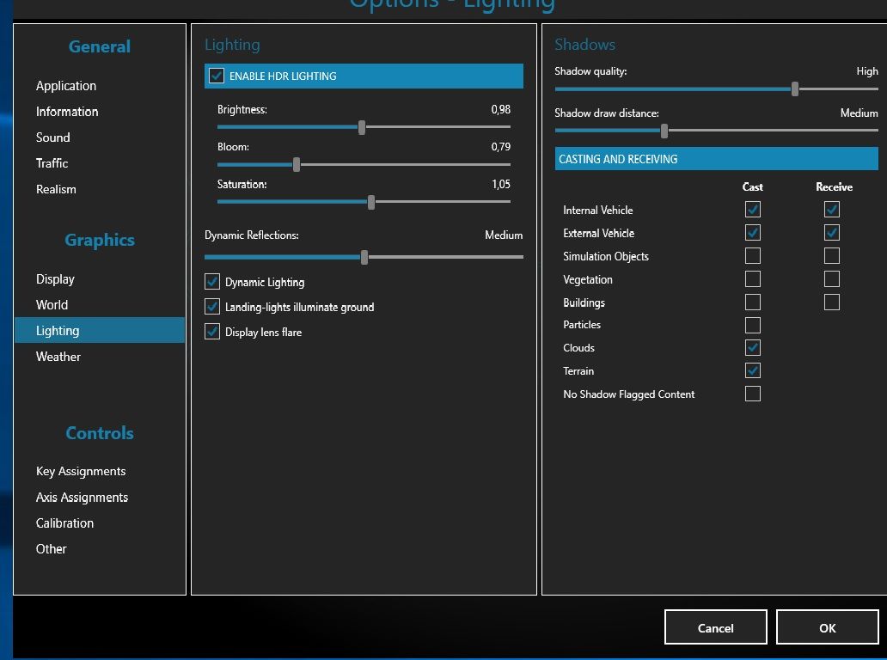Toggle External Vehicle Receive checkbox

(x=832, y=232)
